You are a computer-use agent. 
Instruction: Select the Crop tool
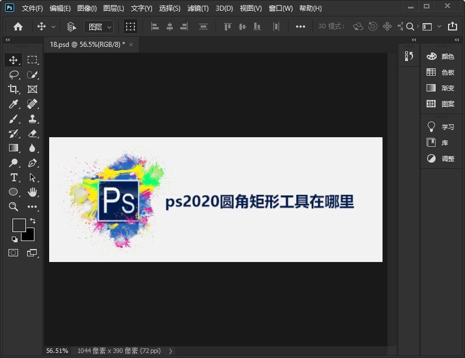[x=14, y=89]
